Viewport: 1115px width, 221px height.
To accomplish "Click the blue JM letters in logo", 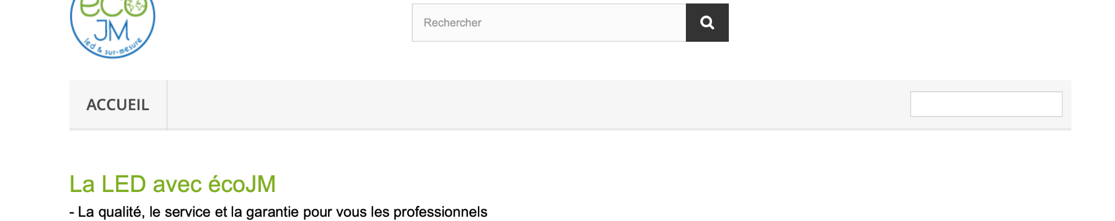I will 111,30.
